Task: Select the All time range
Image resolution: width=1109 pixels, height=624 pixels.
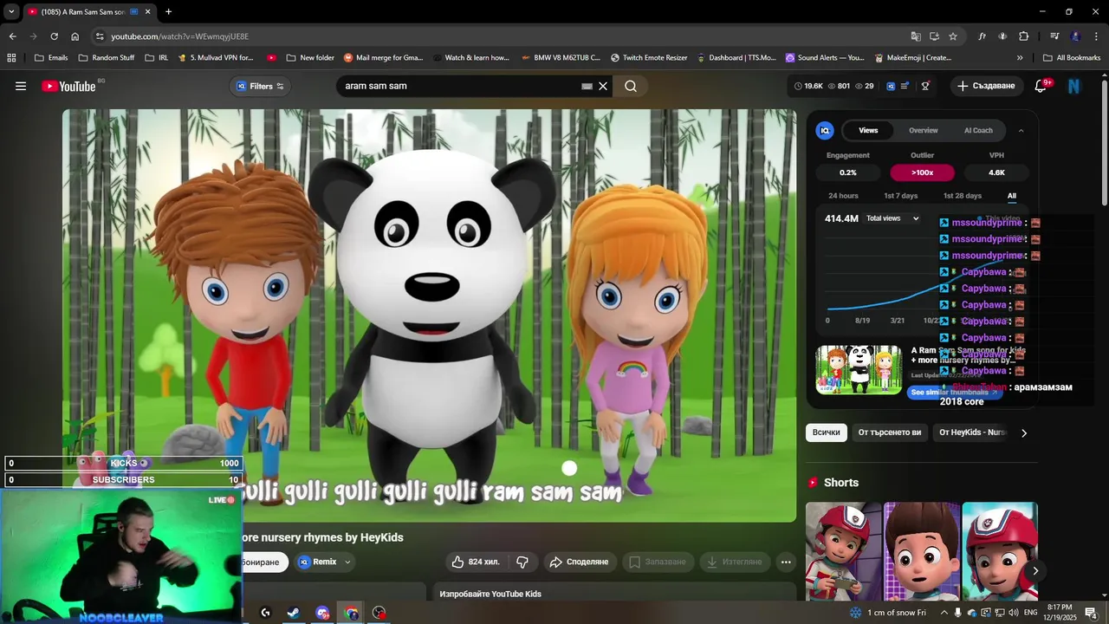Action: 1011,196
